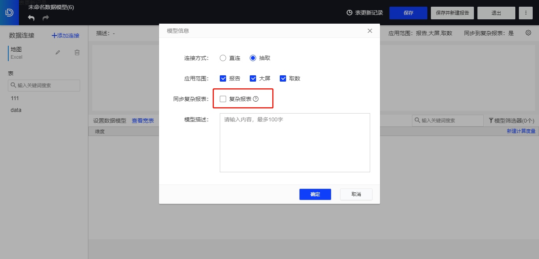Click the question mark beside 复杂报表
The image size is (539, 259).
click(x=256, y=99)
